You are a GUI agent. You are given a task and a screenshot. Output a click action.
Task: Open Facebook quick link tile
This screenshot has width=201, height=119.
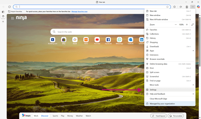[108, 41]
